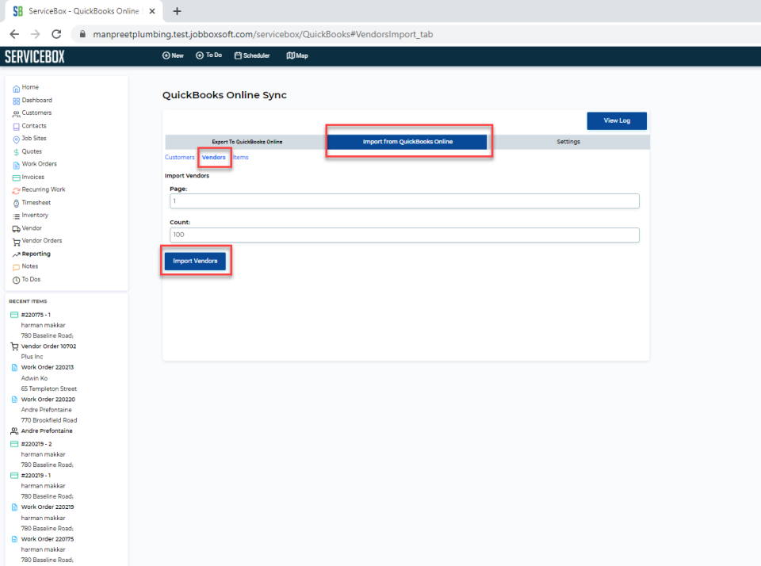
Task: Open Dashboard via its grid icon
Action: click(16, 101)
